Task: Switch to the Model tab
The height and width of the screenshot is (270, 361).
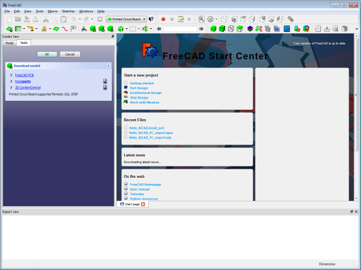Action: click(10, 43)
